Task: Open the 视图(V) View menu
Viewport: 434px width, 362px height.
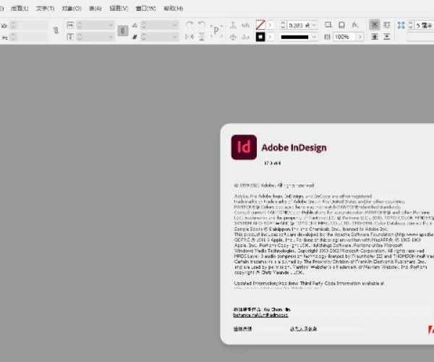Action: tap(119, 8)
